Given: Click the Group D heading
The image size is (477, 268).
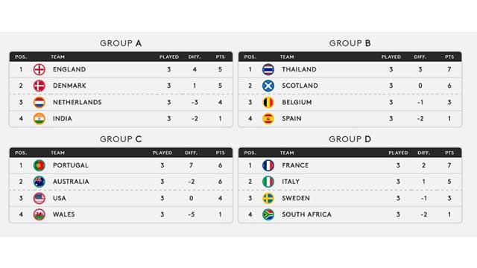Looking at the screenshot, I should click(x=350, y=139).
